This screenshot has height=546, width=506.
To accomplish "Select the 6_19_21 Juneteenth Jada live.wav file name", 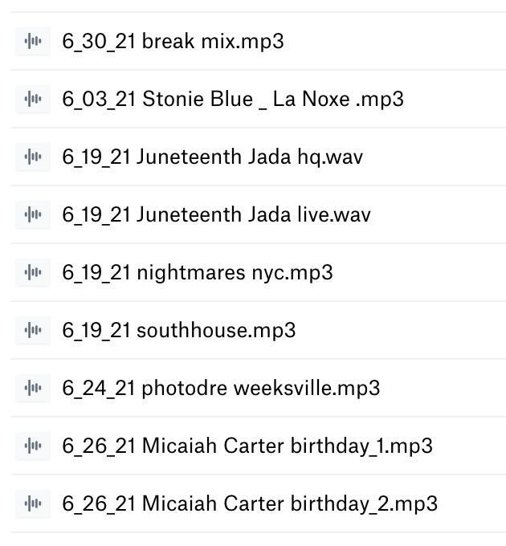I will [216, 215].
